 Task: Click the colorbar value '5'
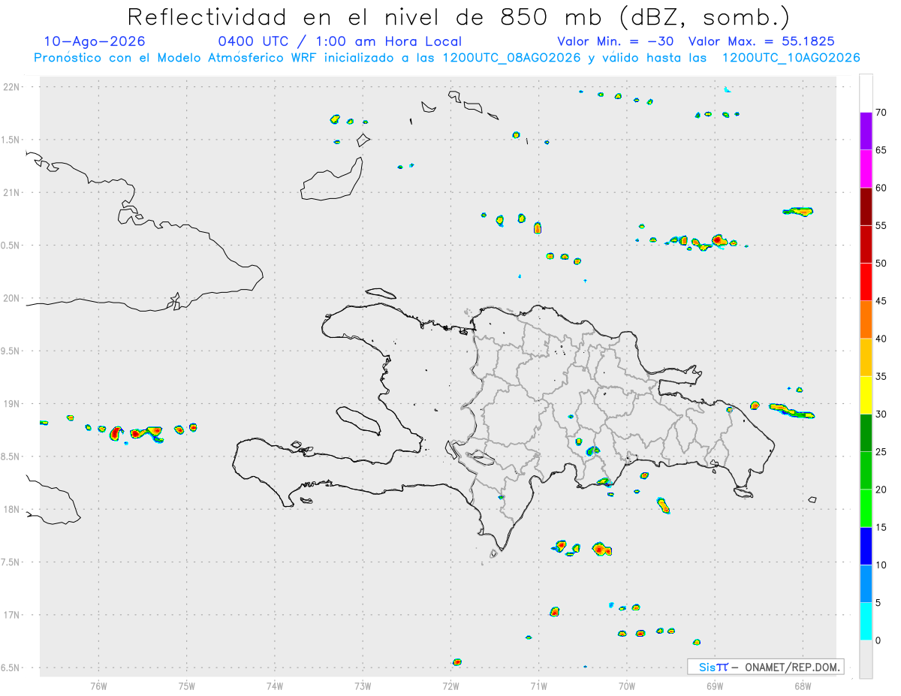(x=878, y=603)
